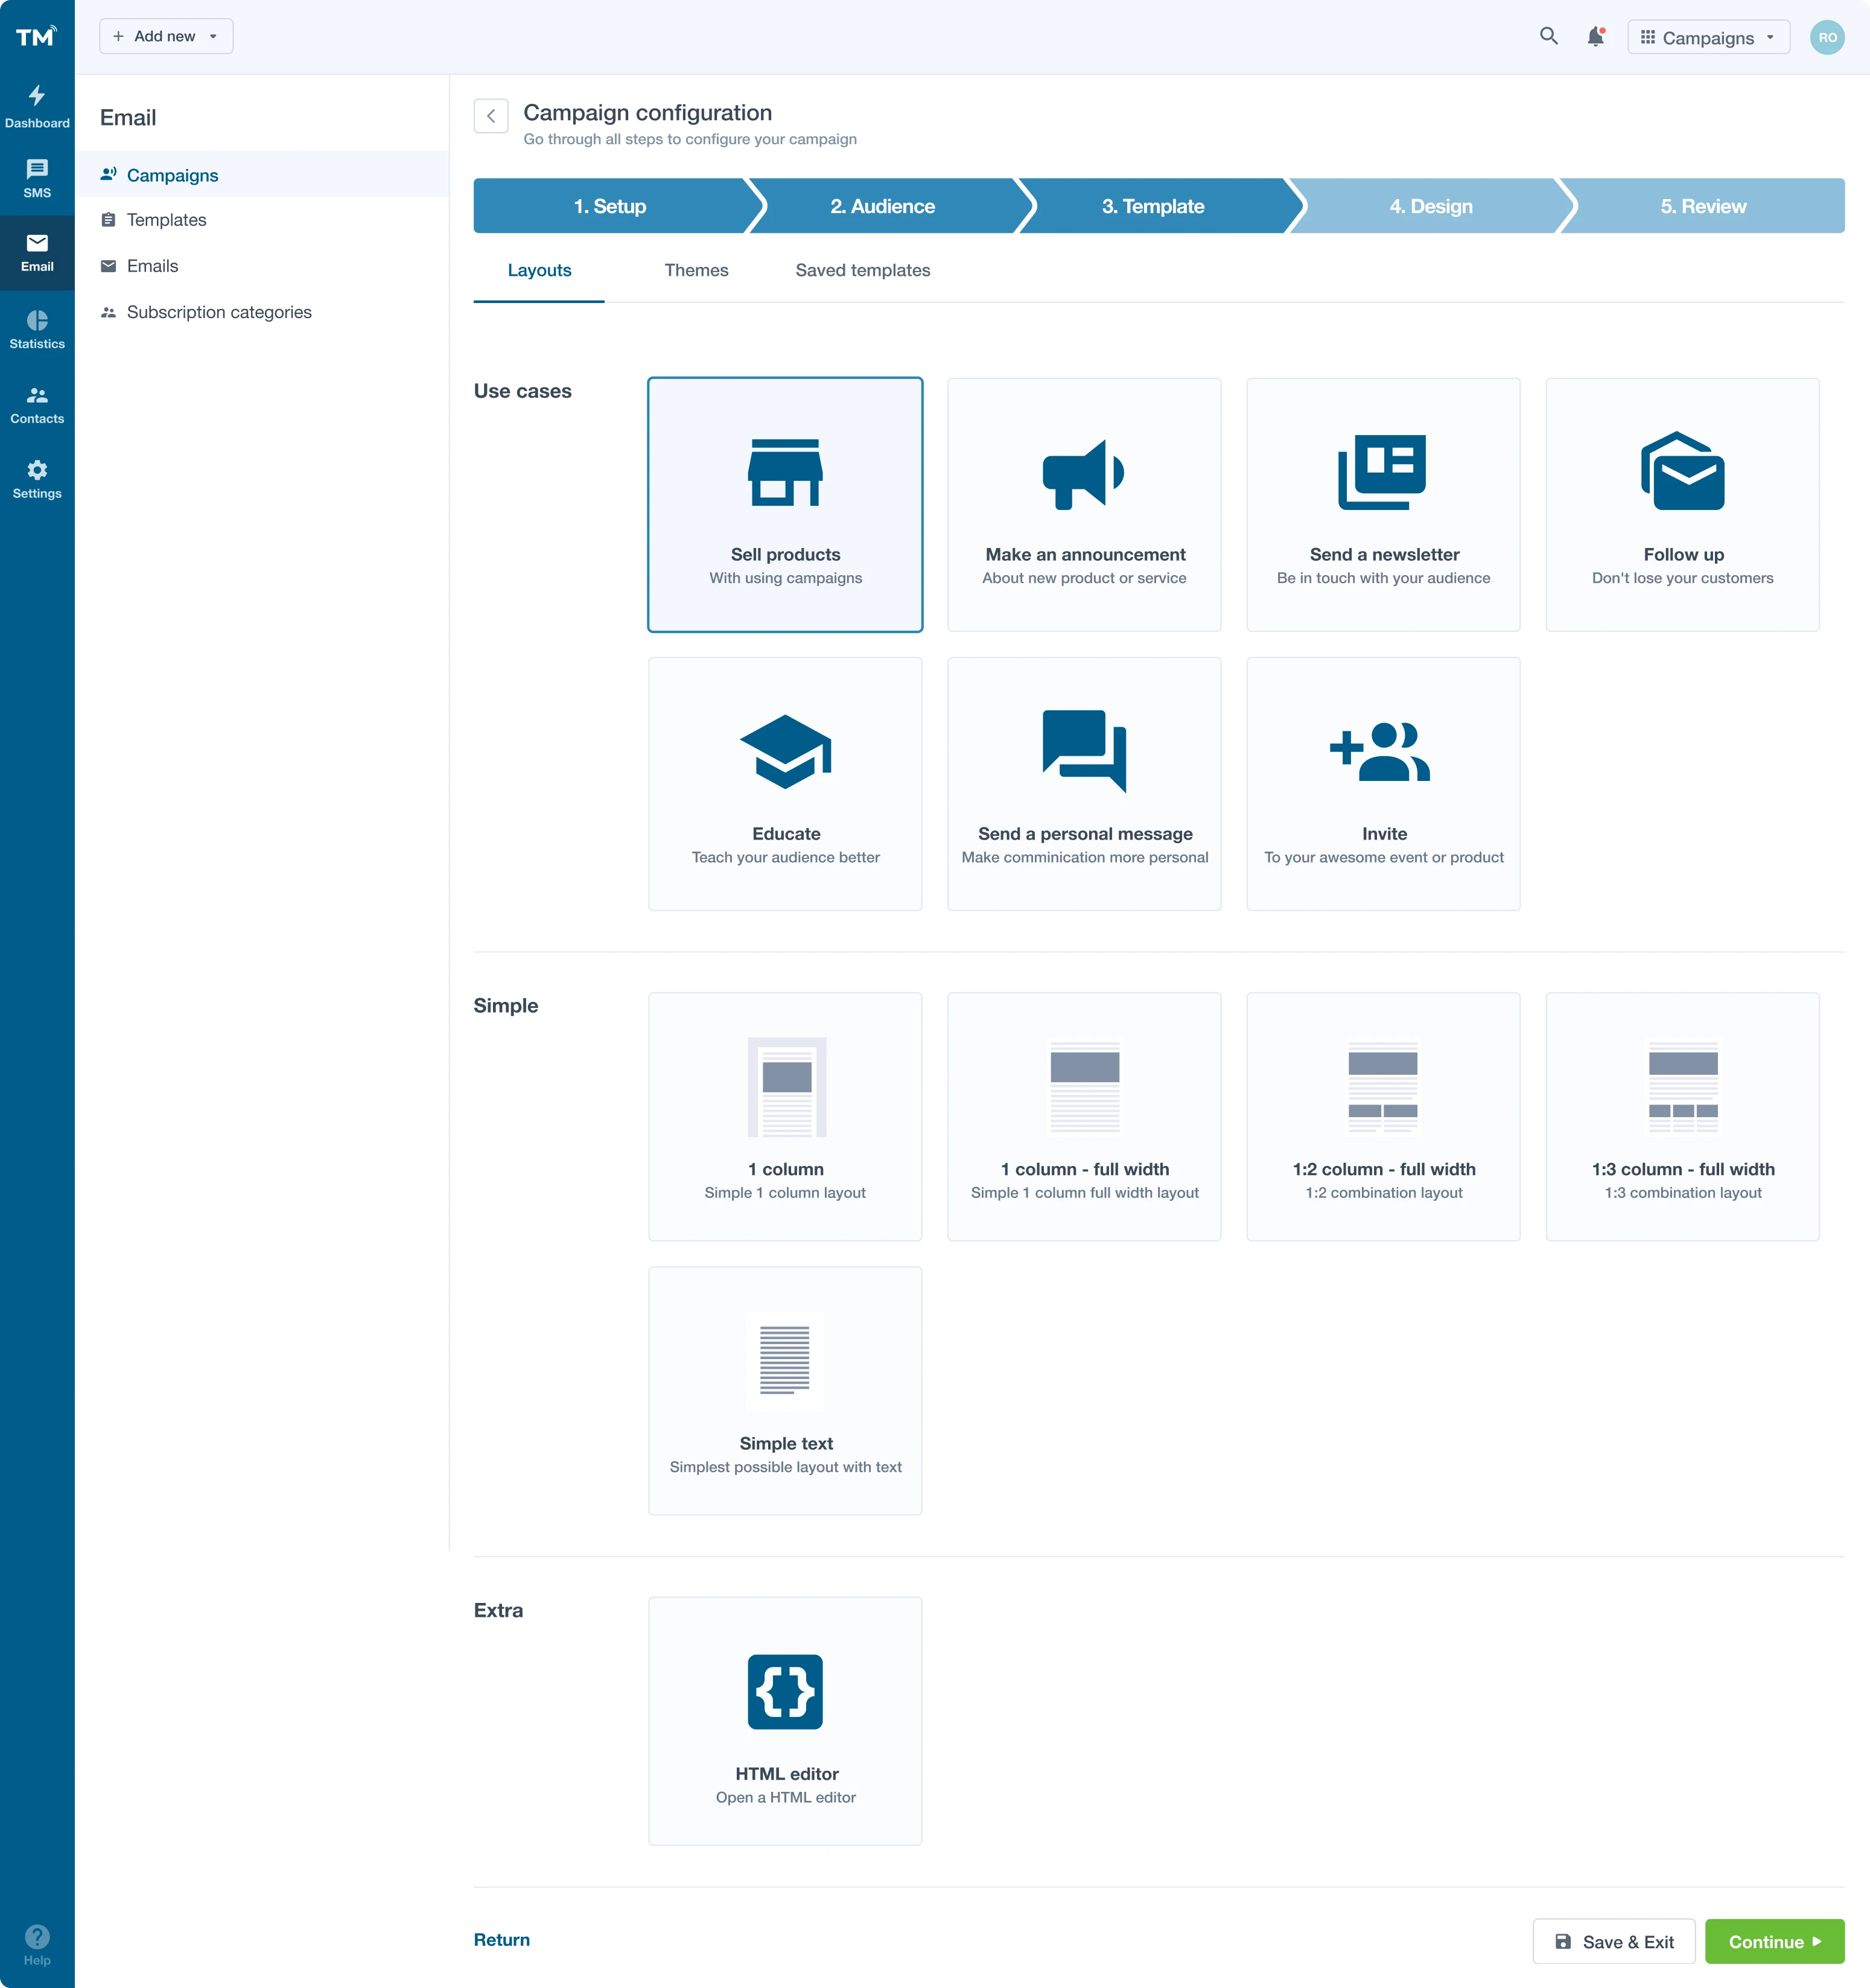The height and width of the screenshot is (1988, 1870).
Task: Open the HTML editor option
Action: (x=785, y=1720)
